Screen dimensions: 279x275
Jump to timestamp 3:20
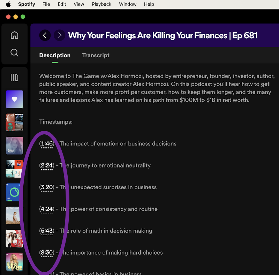[47, 187]
